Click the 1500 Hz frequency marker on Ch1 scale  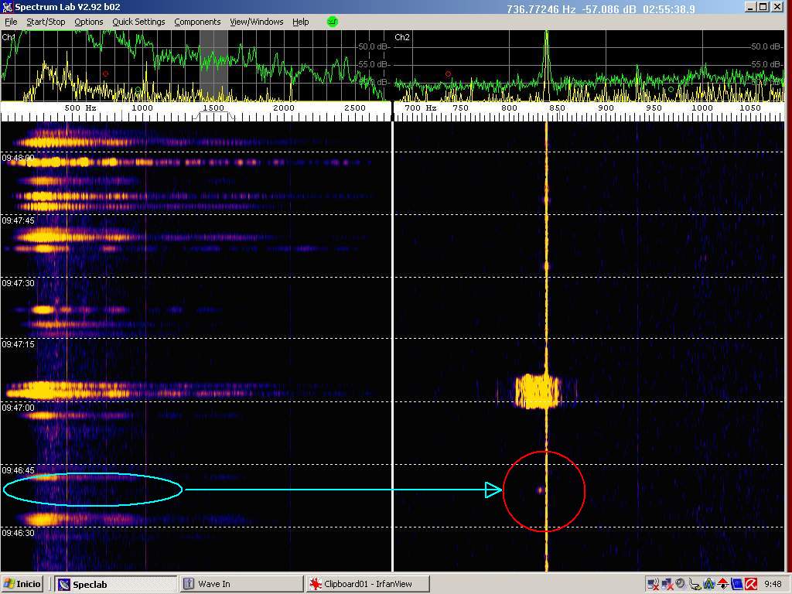pos(213,108)
